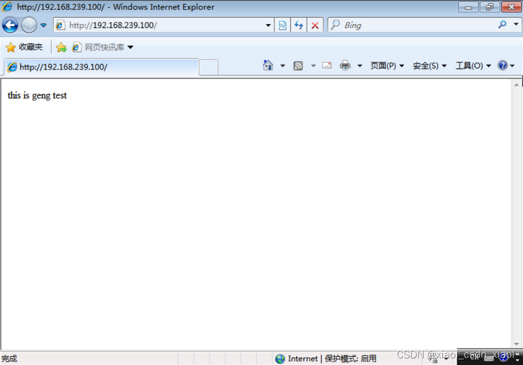Viewport: 523px width, 365px height.
Task: Click the Forward navigation arrow button
Action: 29,25
